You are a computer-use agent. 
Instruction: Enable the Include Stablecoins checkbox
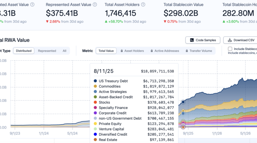pyautogui.click(x=230, y=49)
